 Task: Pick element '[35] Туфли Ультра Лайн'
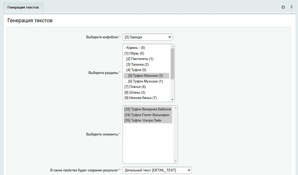coord(143,120)
